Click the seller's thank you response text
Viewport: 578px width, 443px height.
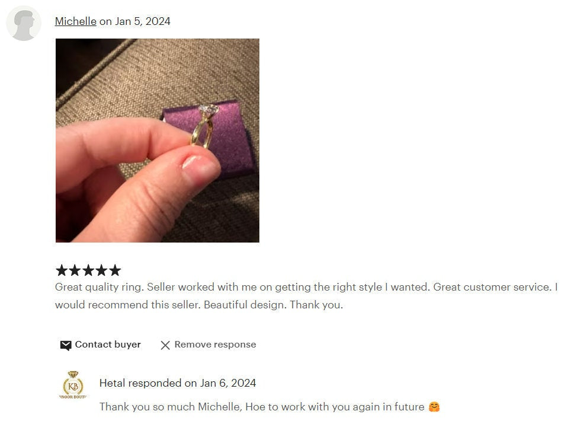point(262,407)
